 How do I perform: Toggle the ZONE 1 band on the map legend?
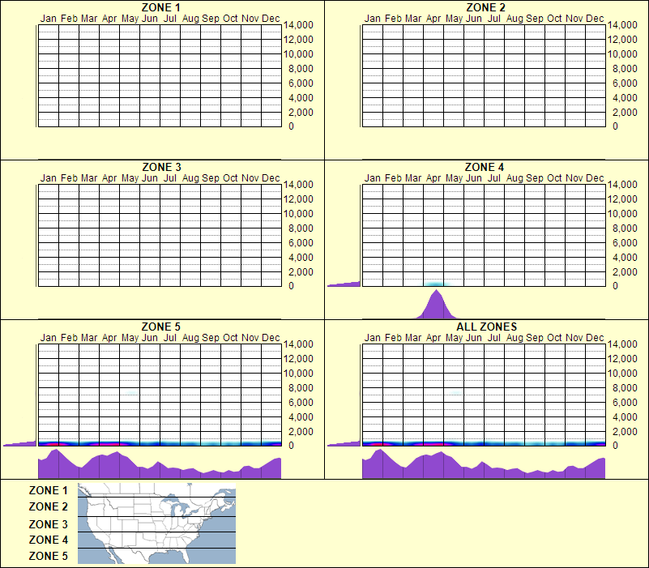154,490
